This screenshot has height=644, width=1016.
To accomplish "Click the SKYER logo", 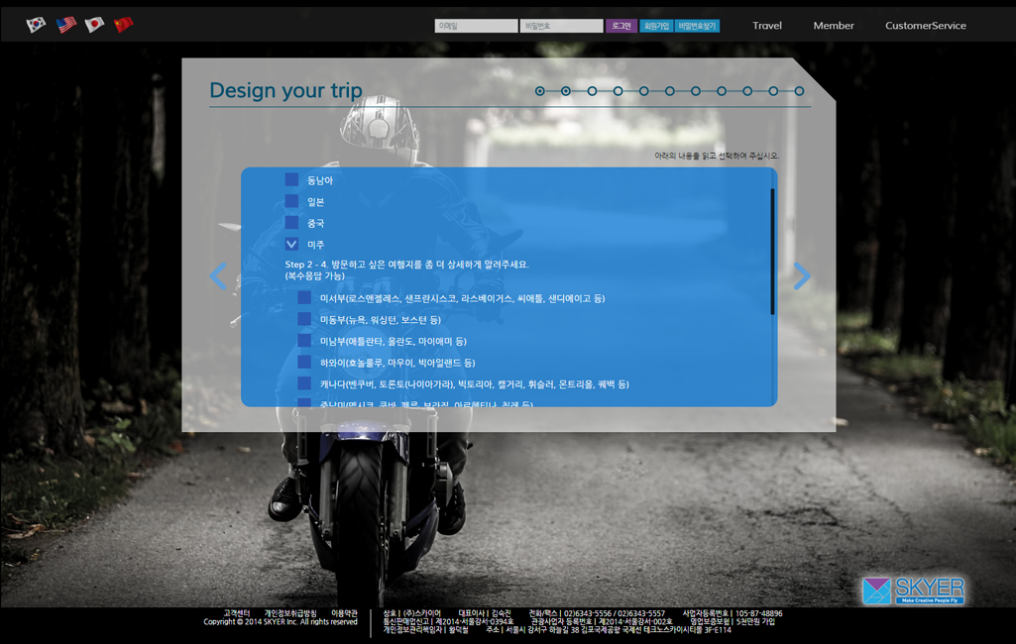I will 914,590.
